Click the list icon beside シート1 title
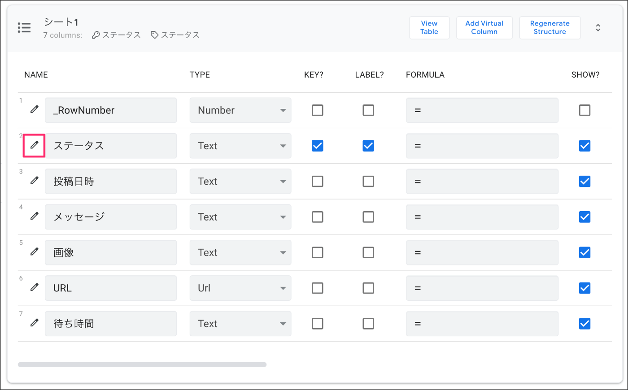Screen dimensions: 628x390 tap(24, 28)
